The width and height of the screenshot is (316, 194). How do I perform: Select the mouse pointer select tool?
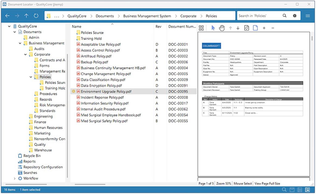pos(213,28)
